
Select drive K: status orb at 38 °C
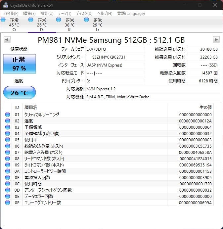[59, 20]
